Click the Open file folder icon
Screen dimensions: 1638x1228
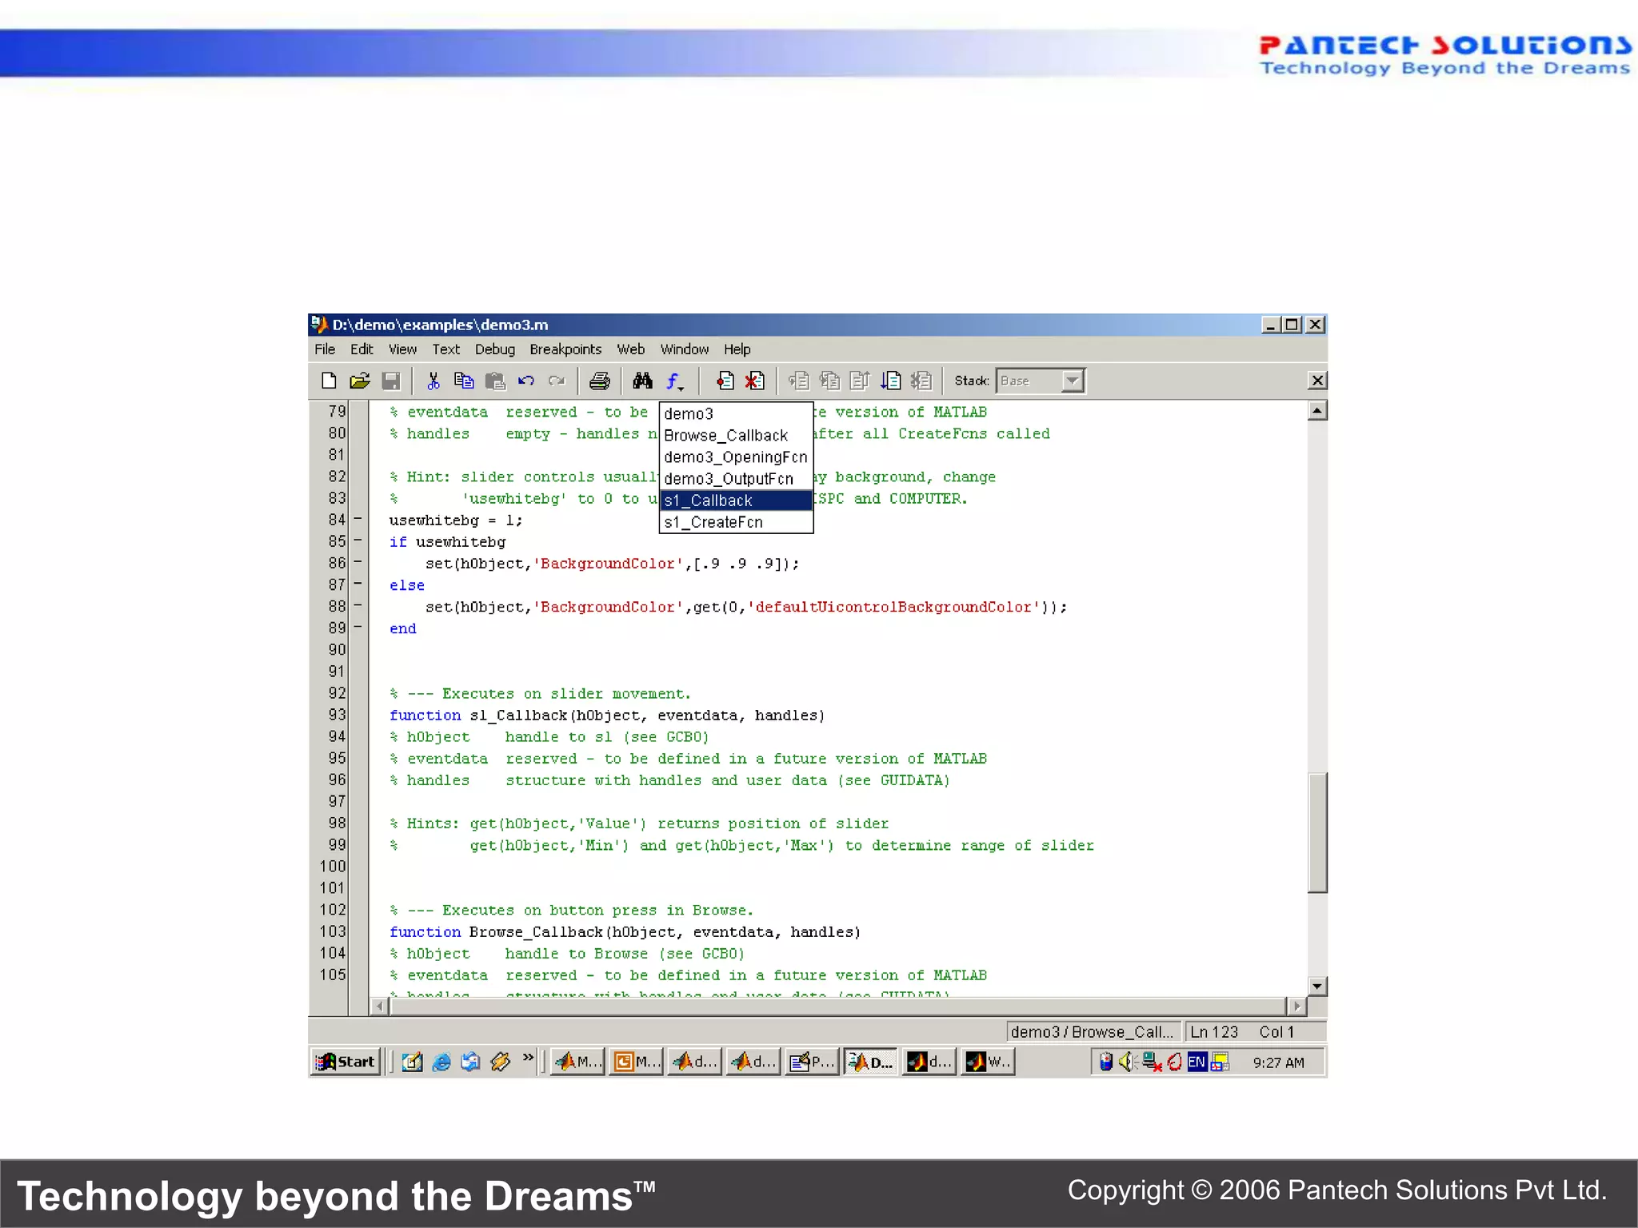click(360, 381)
